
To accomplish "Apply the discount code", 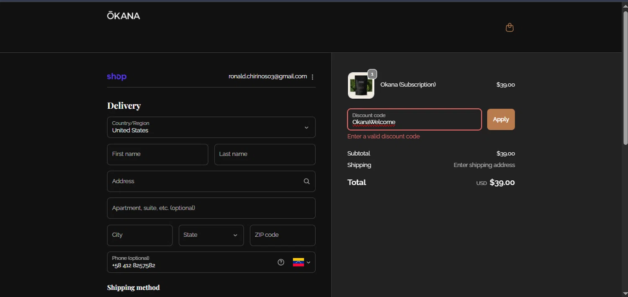I will pyautogui.click(x=501, y=119).
